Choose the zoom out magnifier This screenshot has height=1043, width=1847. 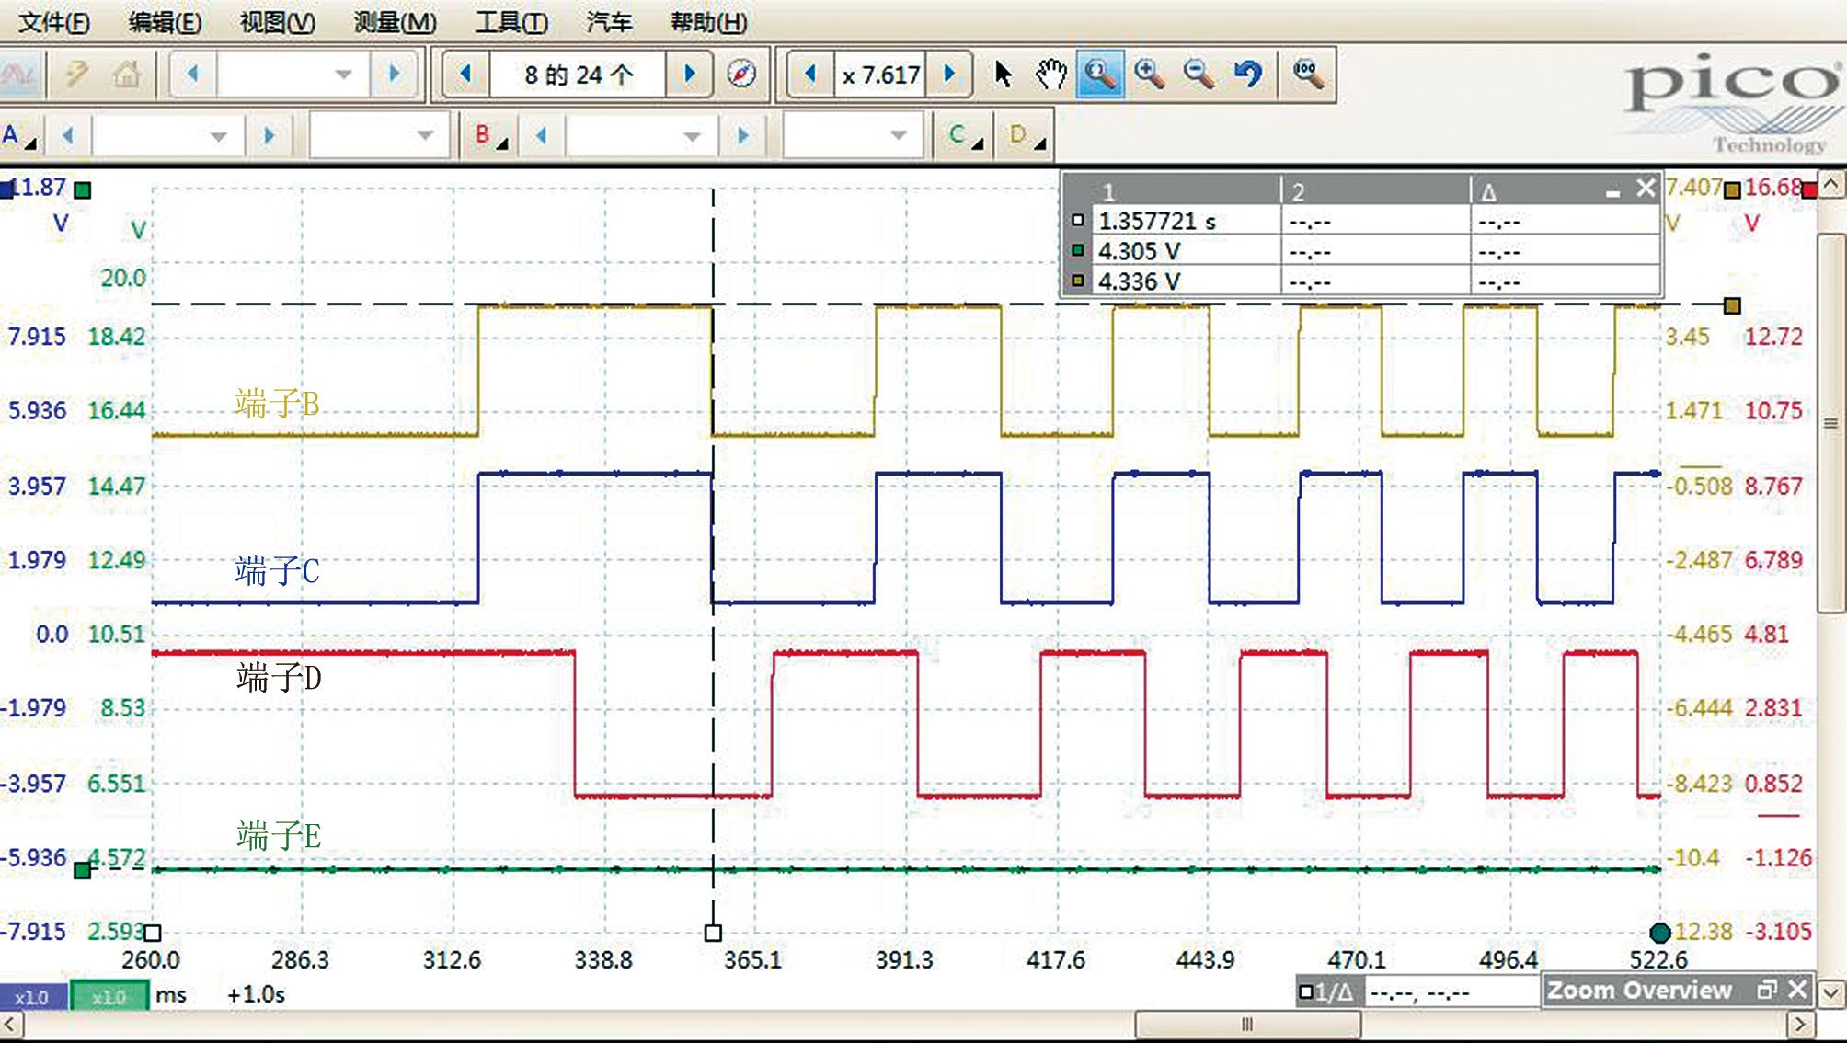coord(1199,74)
